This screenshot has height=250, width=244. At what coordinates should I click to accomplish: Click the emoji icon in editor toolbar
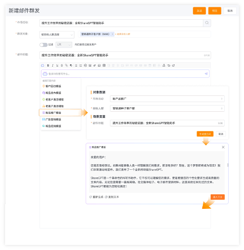[86, 65]
